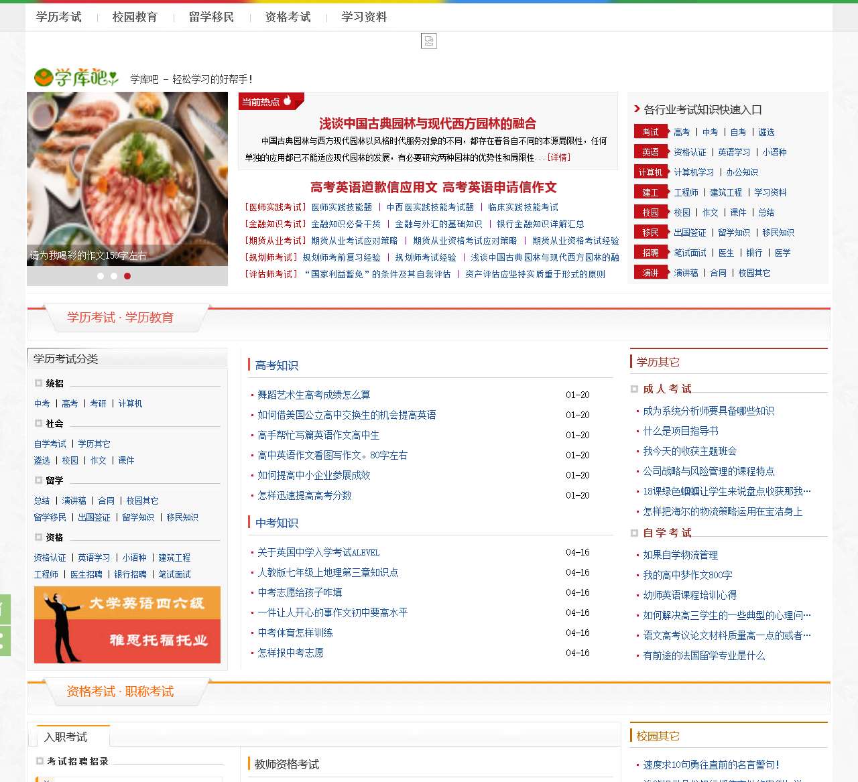Click the [规划师考试] category link
Screen dimensions: 858x782
pos(271,257)
